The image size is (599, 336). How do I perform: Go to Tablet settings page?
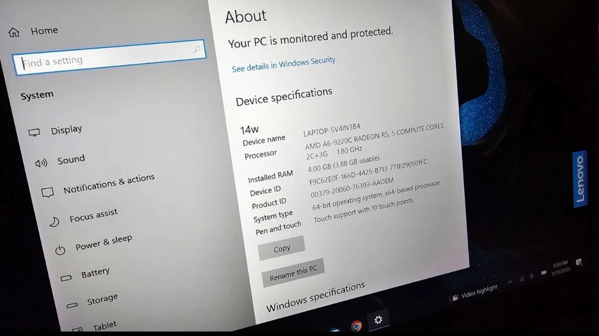pyautogui.click(x=105, y=327)
